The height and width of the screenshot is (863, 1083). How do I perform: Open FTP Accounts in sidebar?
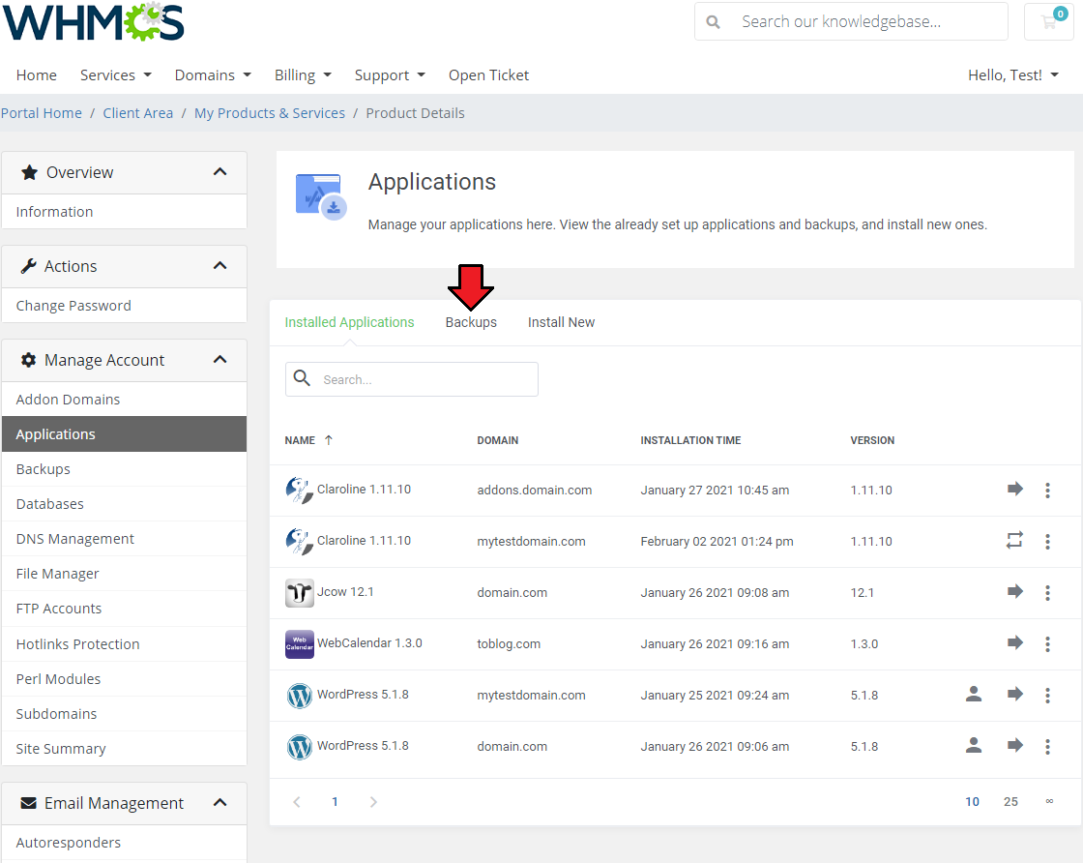(x=125, y=609)
